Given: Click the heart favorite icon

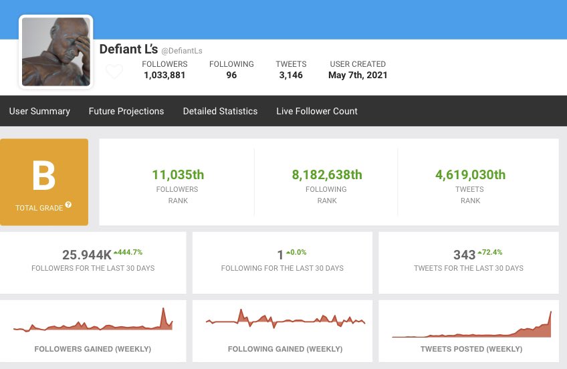Looking at the screenshot, I should [114, 72].
